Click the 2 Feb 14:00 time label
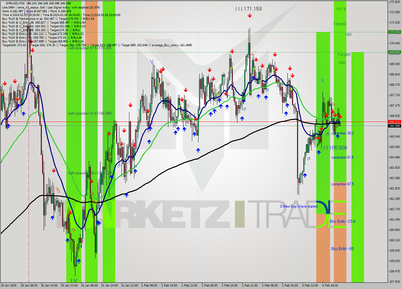 [x=230, y=286]
